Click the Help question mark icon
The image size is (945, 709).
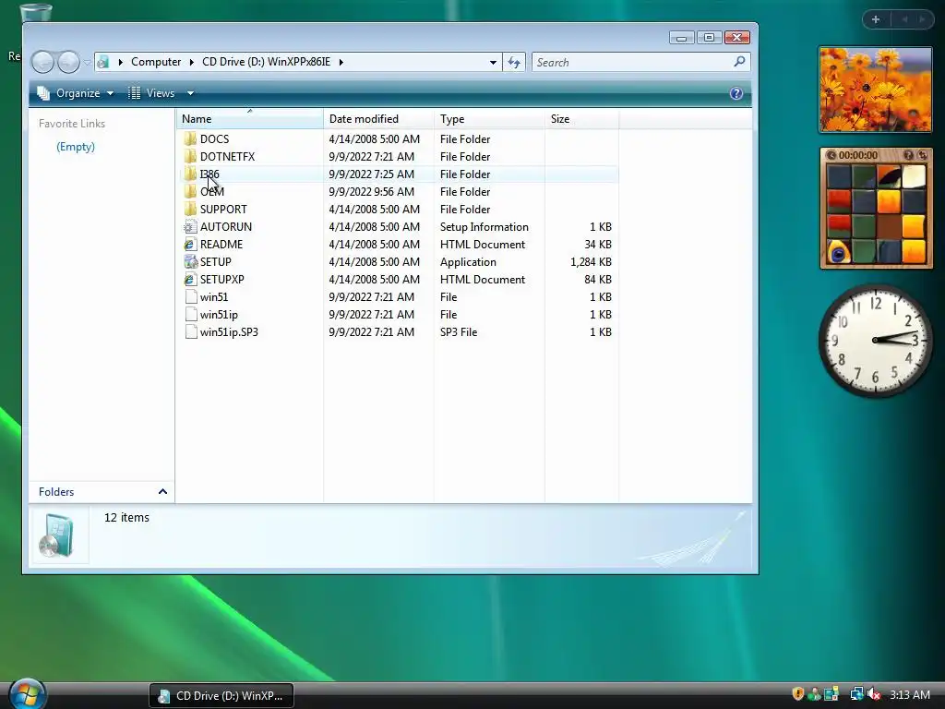pos(736,93)
